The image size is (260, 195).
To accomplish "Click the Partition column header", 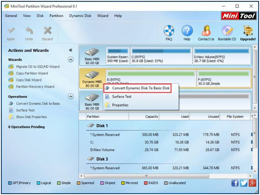I will click(107, 117).
